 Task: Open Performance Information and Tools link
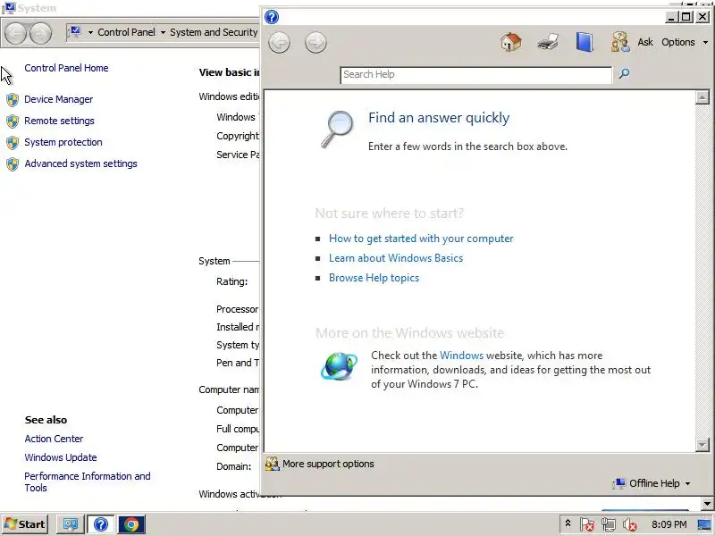(x=87, y=482)
